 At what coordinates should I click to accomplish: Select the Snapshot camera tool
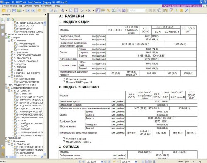(x=124, y=10)
